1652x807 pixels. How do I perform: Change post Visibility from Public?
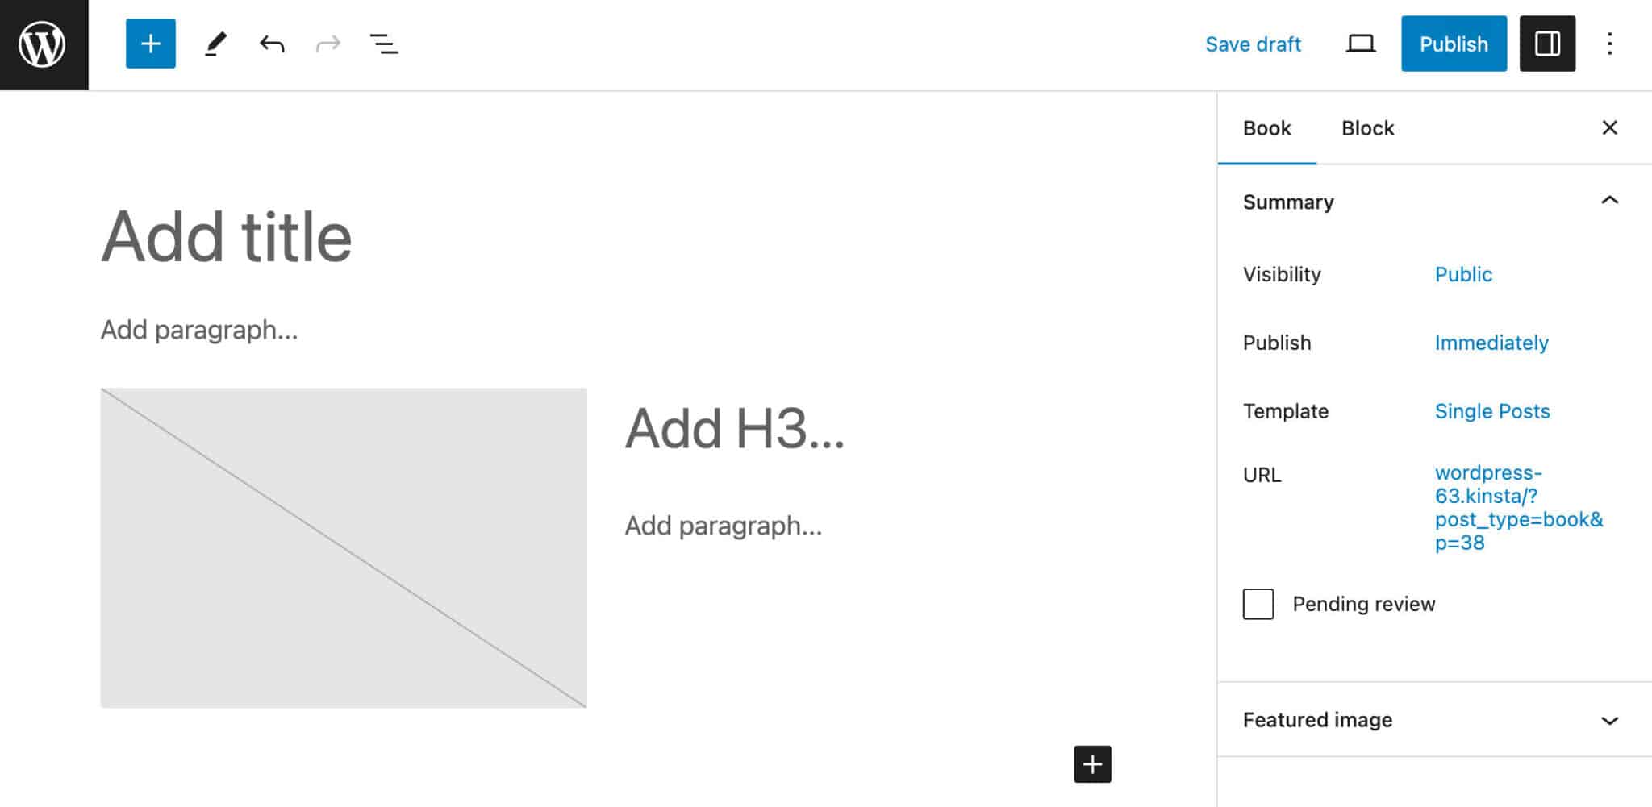coord(1463,274)
